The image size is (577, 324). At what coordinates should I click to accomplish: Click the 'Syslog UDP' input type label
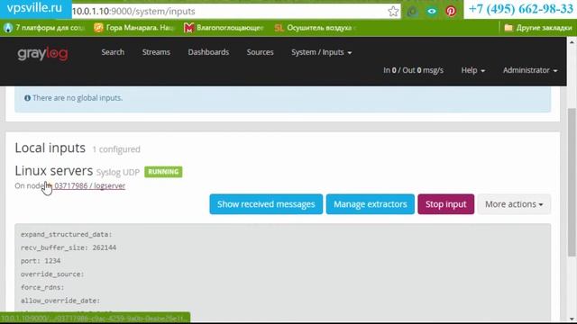(x=118, y=172)
